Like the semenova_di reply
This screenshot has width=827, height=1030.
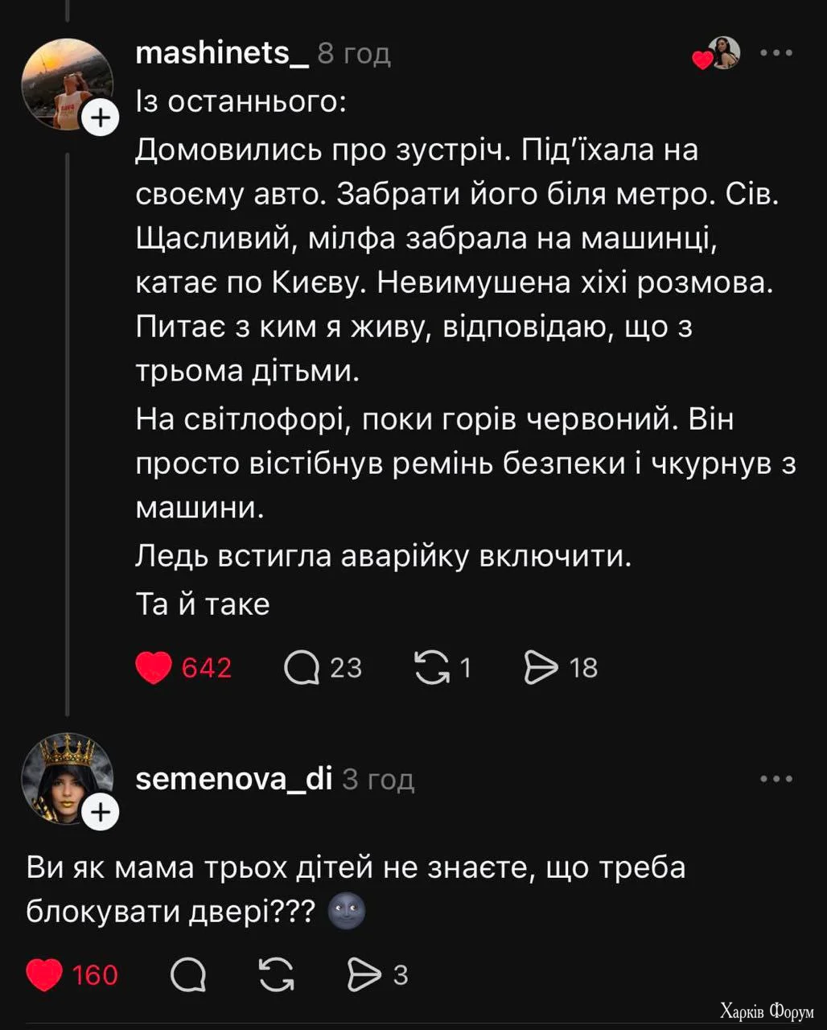pos(44,975)
